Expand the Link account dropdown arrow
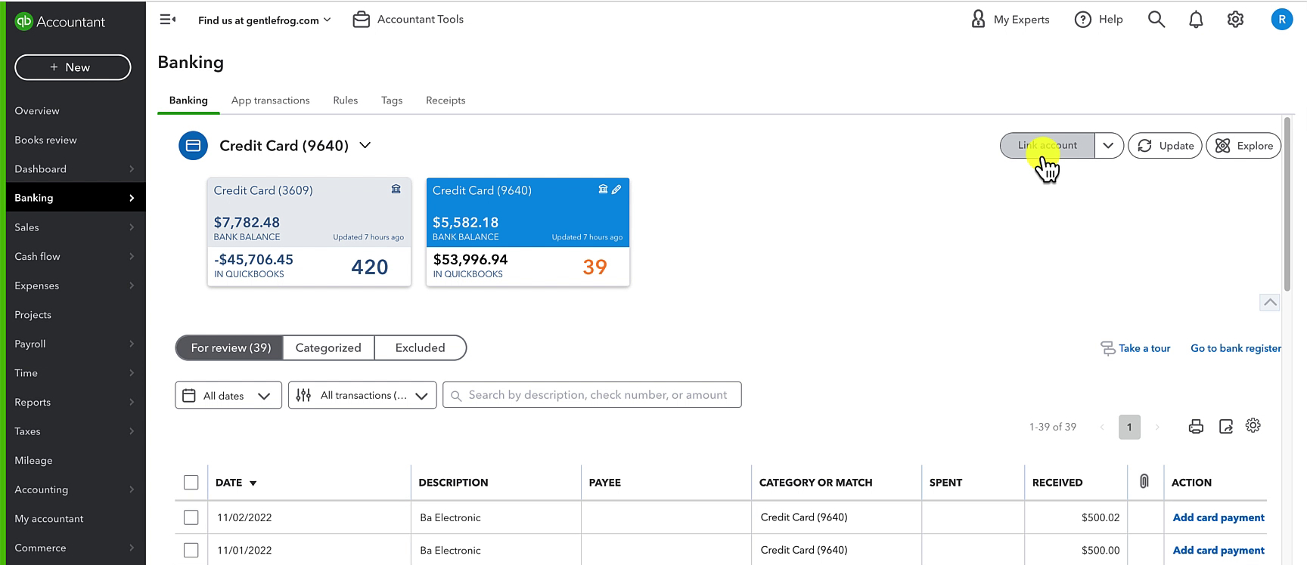The height and width of the screenshot is (565, 1307). [1108, 146]
